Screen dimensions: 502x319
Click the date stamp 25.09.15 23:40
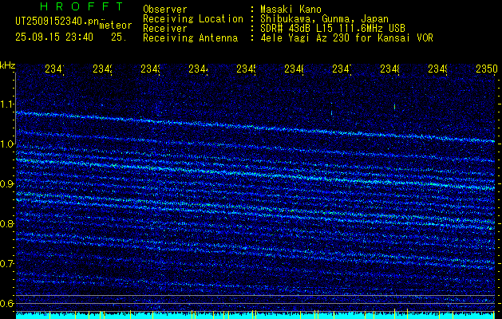click(54, 37)
